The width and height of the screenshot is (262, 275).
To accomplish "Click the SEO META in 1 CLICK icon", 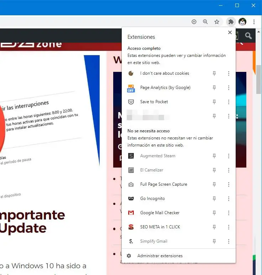I will coord(131,227).
